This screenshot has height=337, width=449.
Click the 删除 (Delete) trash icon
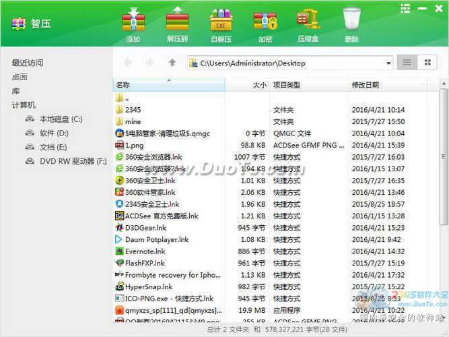[351, 25]
